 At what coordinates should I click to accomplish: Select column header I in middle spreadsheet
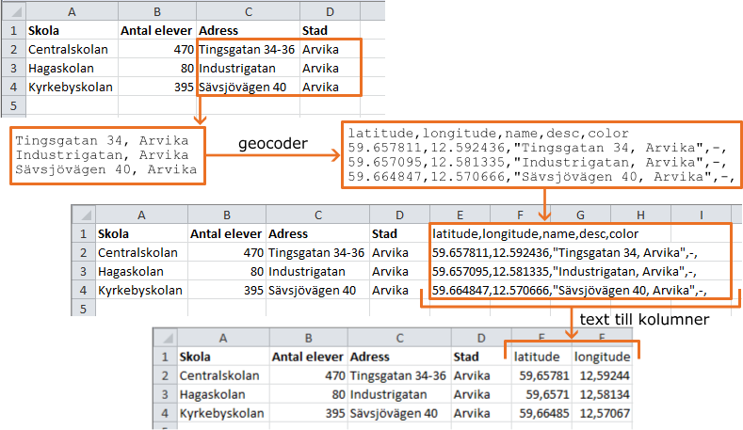(702, 214)
